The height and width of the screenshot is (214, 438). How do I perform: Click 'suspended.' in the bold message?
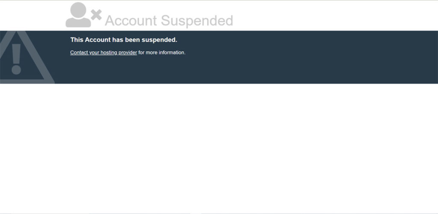(x=160, y=40)
